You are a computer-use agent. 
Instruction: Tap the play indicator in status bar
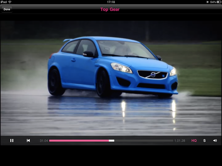click(x=208, y=2)
